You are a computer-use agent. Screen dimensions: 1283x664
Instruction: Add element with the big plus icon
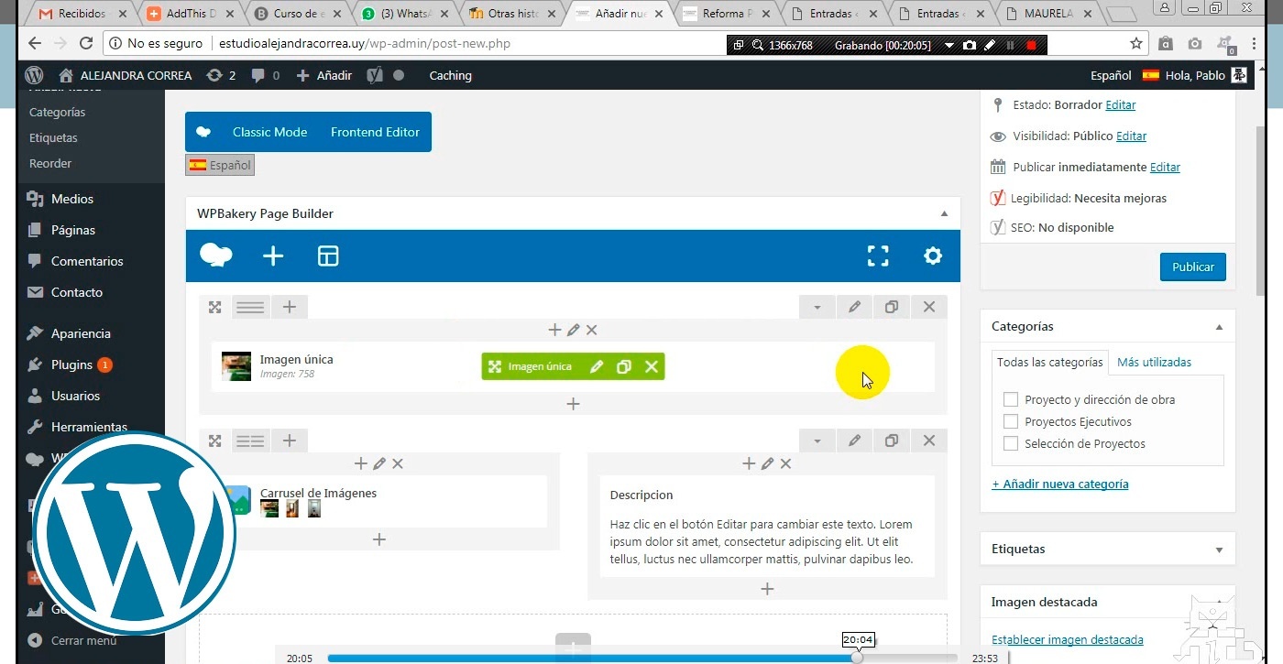(273, 256)
